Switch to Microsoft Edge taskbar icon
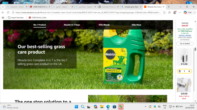 point(108,107)
